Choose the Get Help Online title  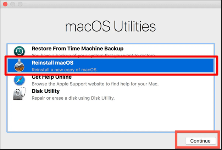click(51, 77)
